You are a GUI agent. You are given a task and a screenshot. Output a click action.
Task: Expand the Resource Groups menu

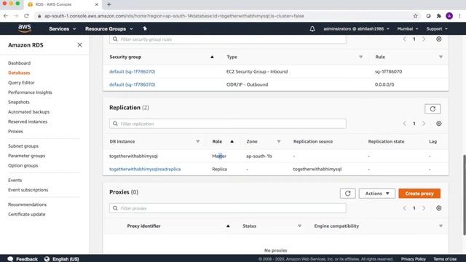pos(108,29)
